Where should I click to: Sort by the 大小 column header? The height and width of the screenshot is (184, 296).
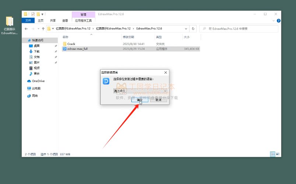[x=187, y=37]
